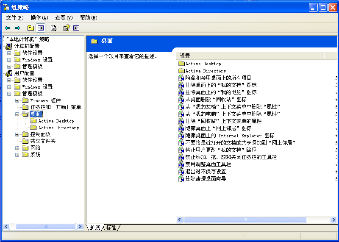The image size is (339, 242).
Task: Expand 软件设置 under 计算机配置
Action: click(9, 53)
